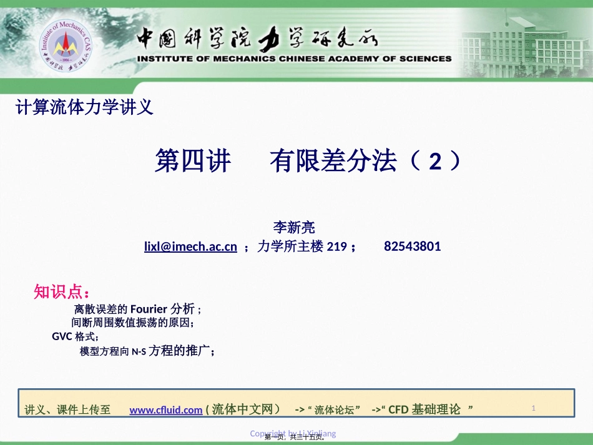Click the Institute of Mechanics English banner text

click(294, 59)
